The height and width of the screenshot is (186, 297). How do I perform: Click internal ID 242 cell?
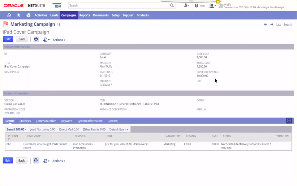point(8,144)
